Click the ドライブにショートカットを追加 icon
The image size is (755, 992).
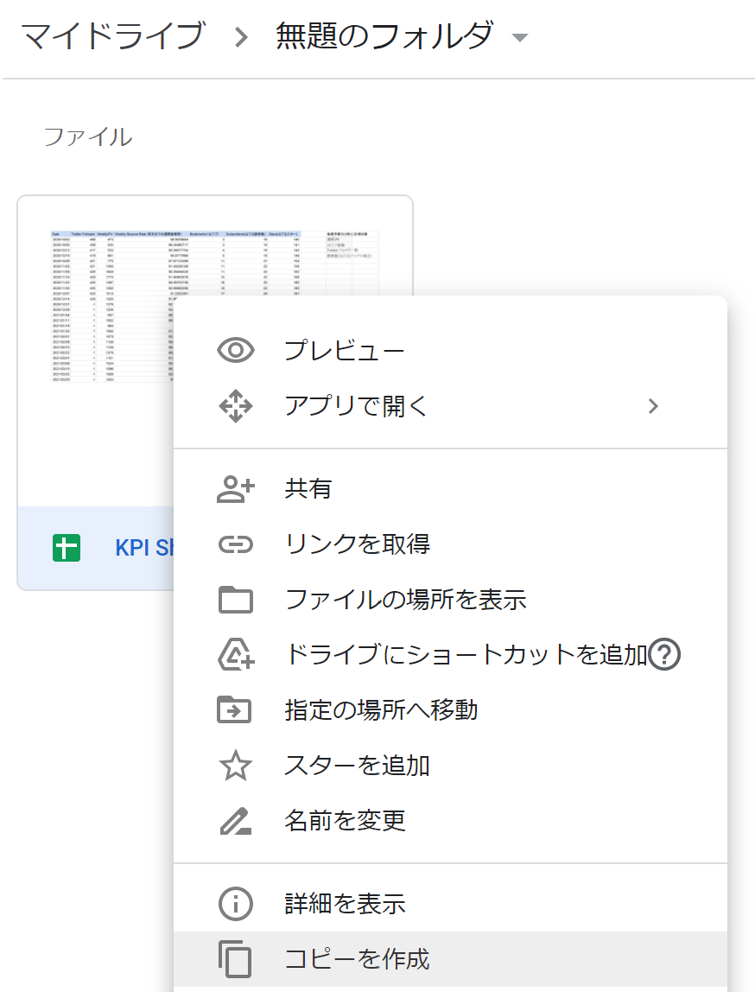pos(234,655)
